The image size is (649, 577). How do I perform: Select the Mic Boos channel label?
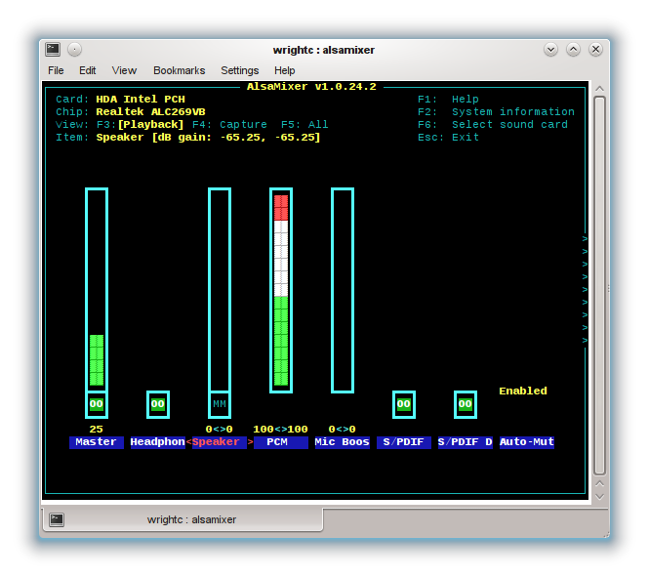tap(343, 442)
